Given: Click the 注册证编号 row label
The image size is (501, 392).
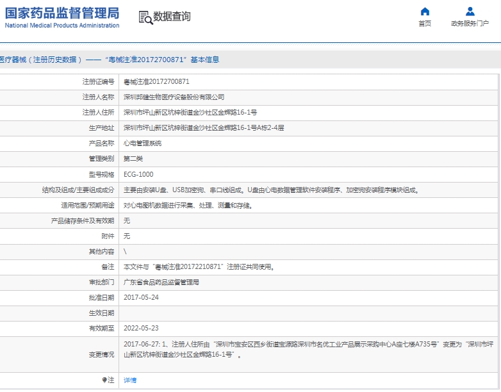Looking at the screenshot, I should click(x=98, y=82).
